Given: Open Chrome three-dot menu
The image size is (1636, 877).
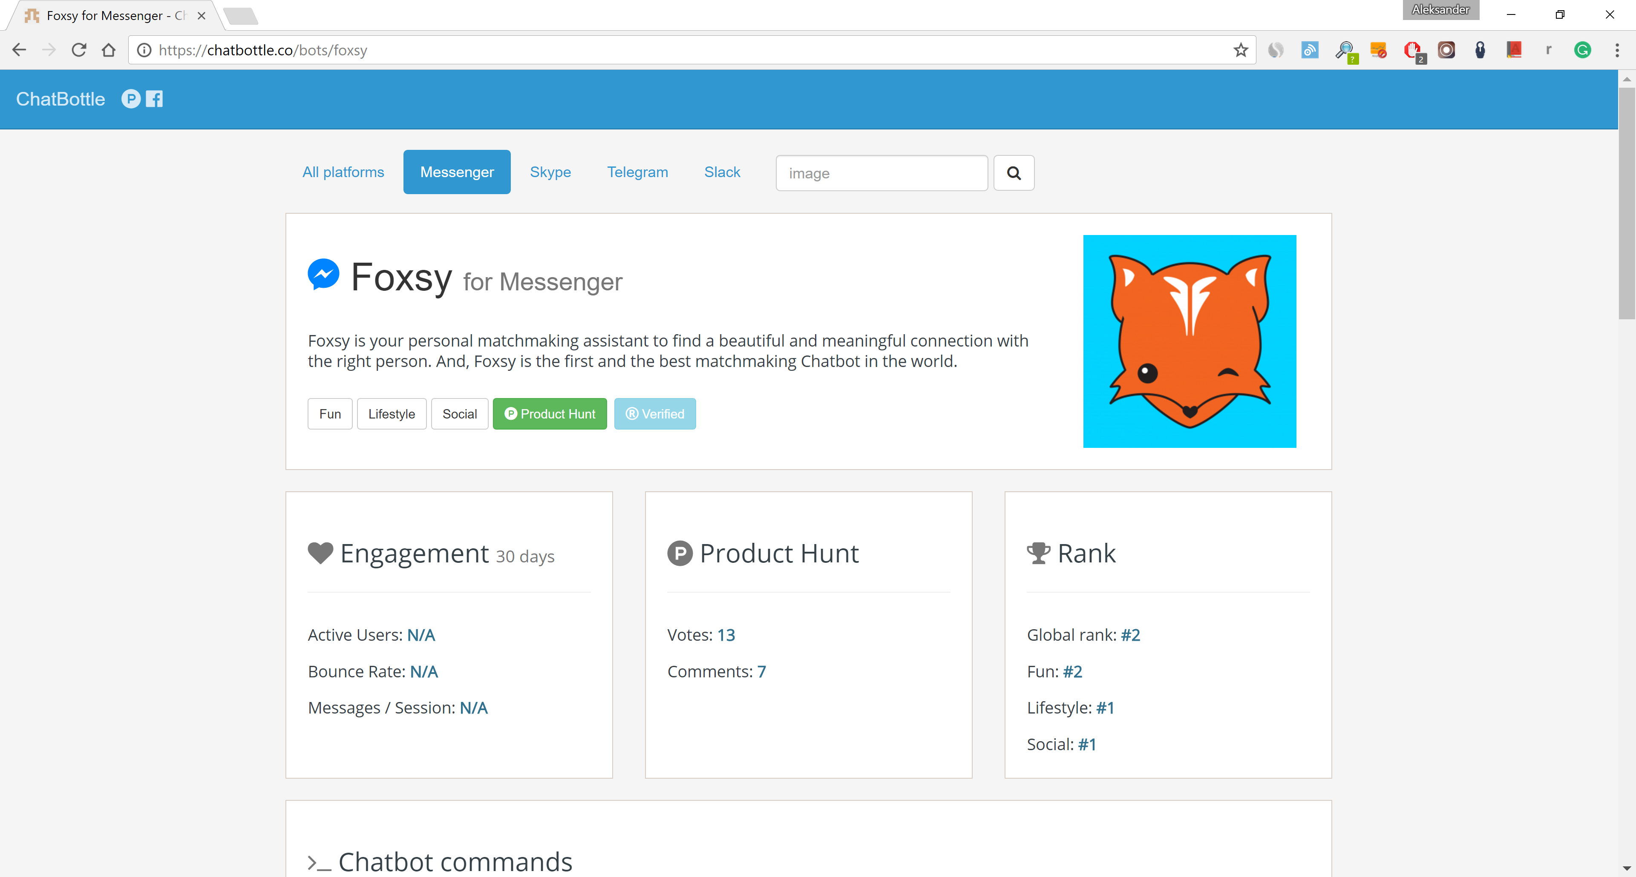Looking at the screenshot, I should click(1616, 50).
